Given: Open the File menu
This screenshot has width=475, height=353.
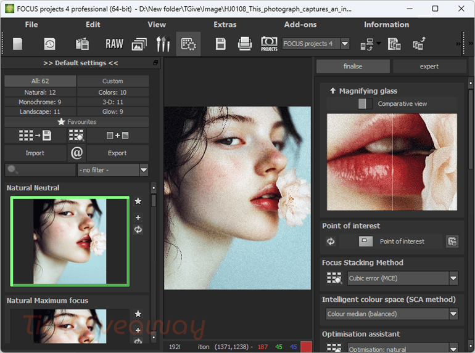Looking at the screenshot, I should (x=31, y=25).
